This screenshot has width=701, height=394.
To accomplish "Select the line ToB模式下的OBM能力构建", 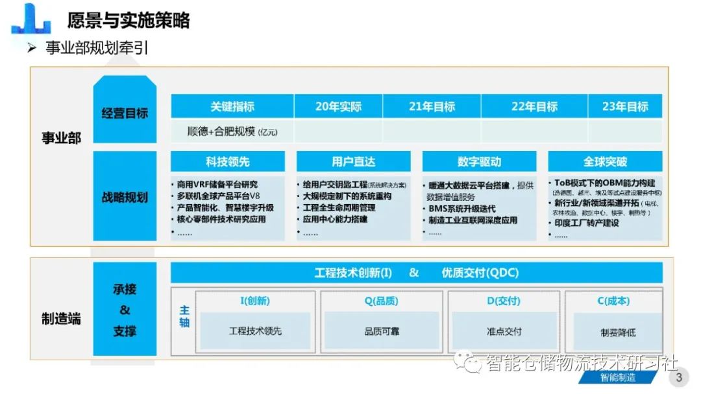I will point(605,183).
